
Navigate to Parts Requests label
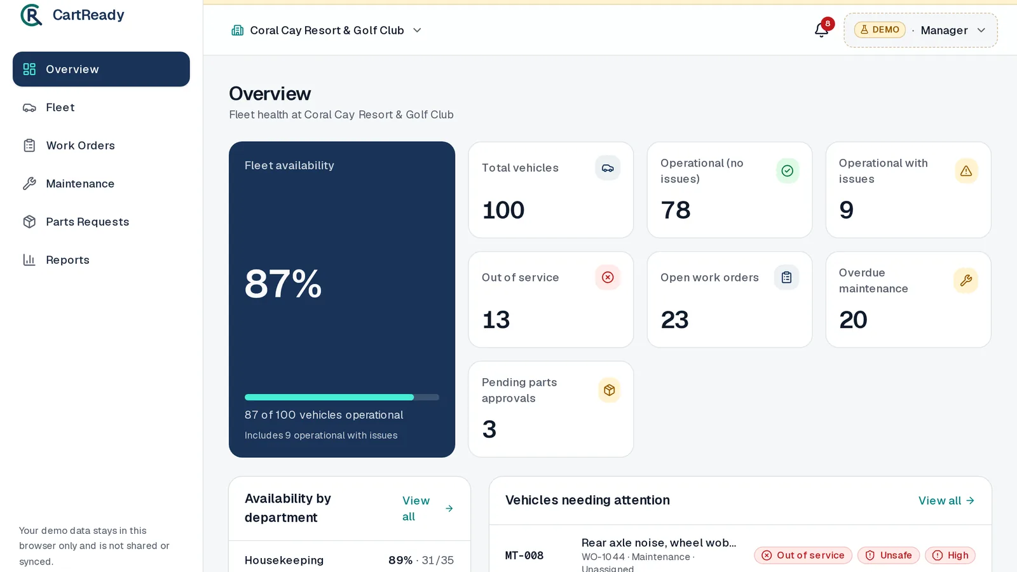click(x=88, y=222)
